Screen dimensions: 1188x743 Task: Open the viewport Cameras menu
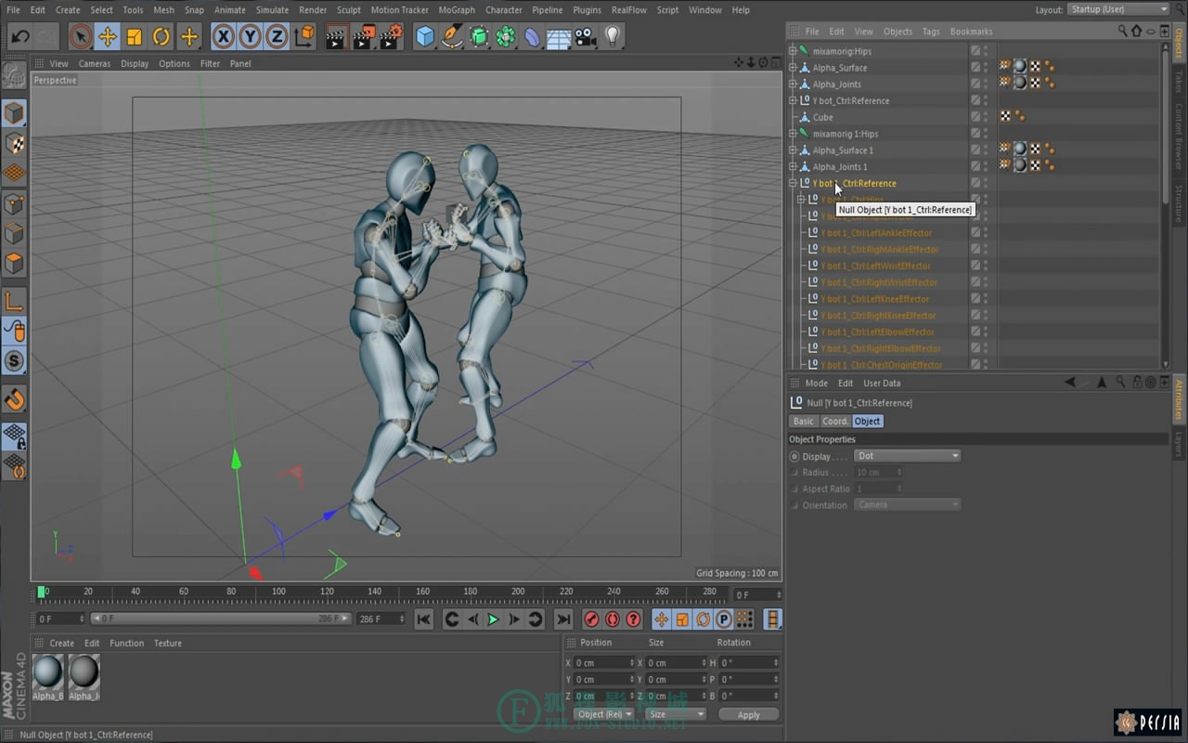coord(95,64)
